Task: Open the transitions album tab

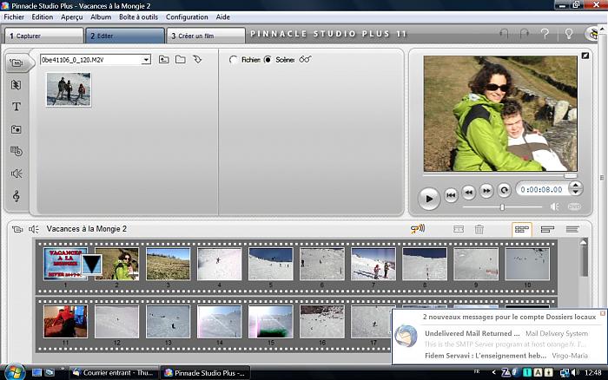Action: 17,85
